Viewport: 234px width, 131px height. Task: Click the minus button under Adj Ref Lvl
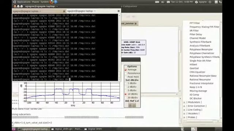134,105
